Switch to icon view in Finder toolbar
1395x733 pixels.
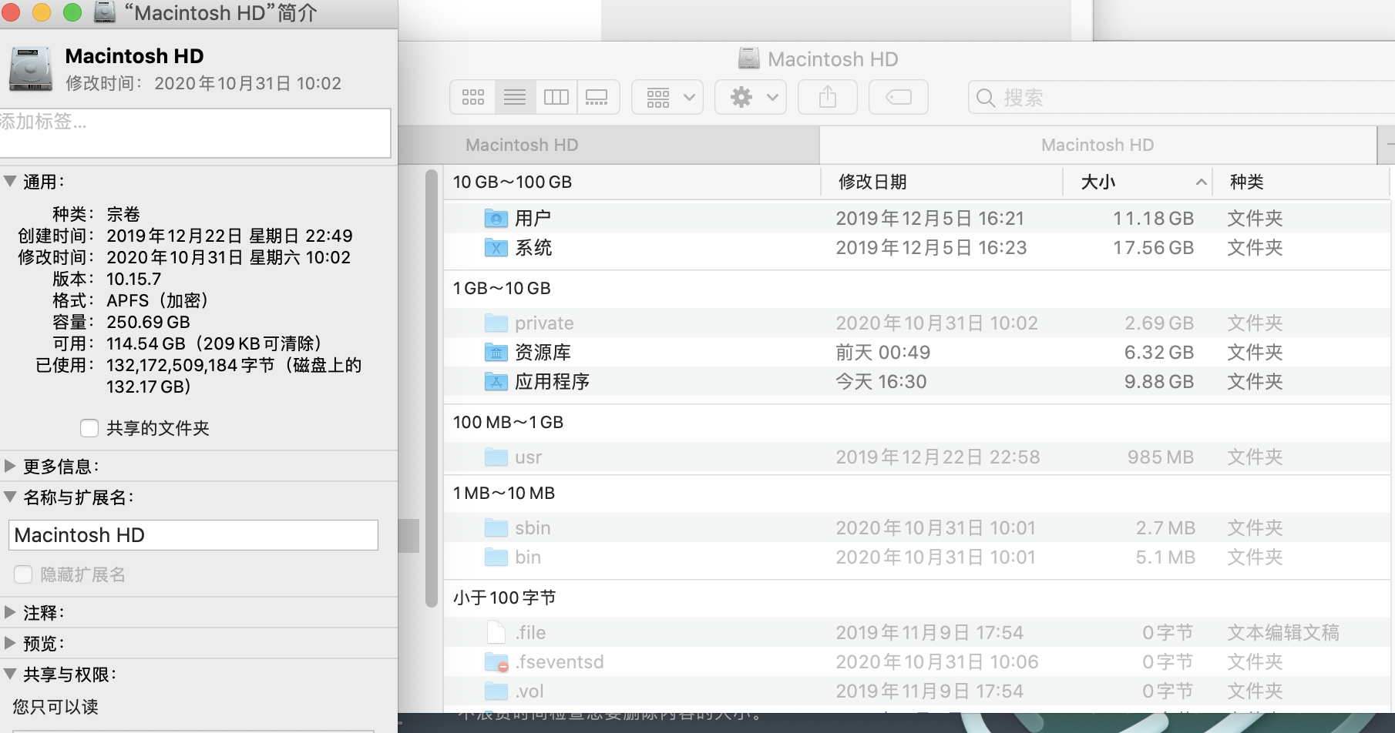(x=472, y=98)
